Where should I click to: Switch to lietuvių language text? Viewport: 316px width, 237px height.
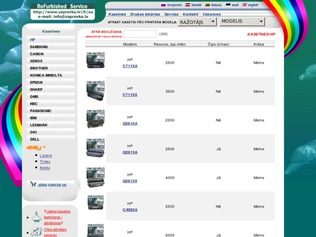[x=216, y=5]
